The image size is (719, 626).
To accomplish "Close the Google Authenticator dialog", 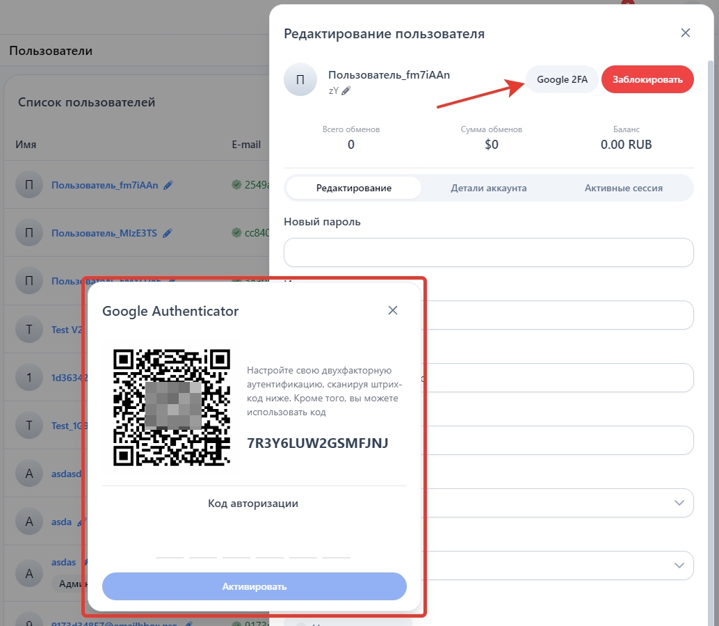I will point(393,310).
